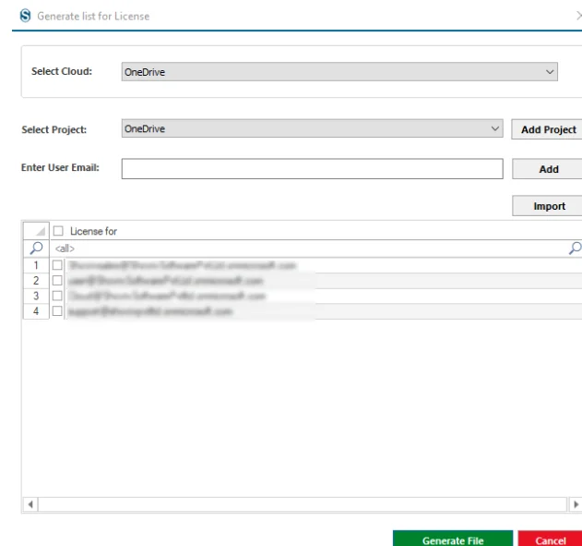This screenshot has width=582, height=546.
Task: Click the <all> filter field
Action: tap(308, 249)
